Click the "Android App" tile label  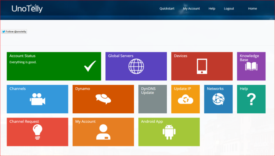[152, 122]
